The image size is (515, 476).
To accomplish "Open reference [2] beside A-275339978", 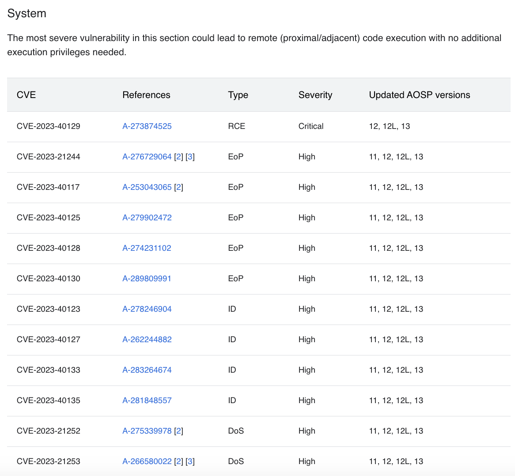I will 179,431.
